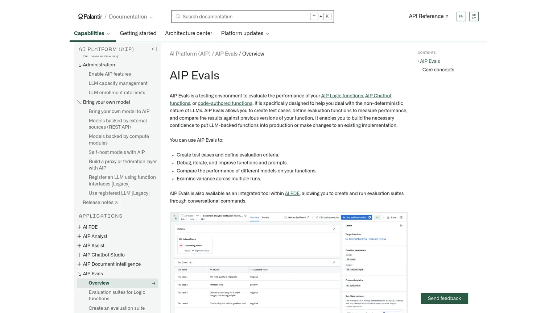The height and width of the screenshot is (313, 557).
Task: Click the Send feedback button
Action: [444, 299]
